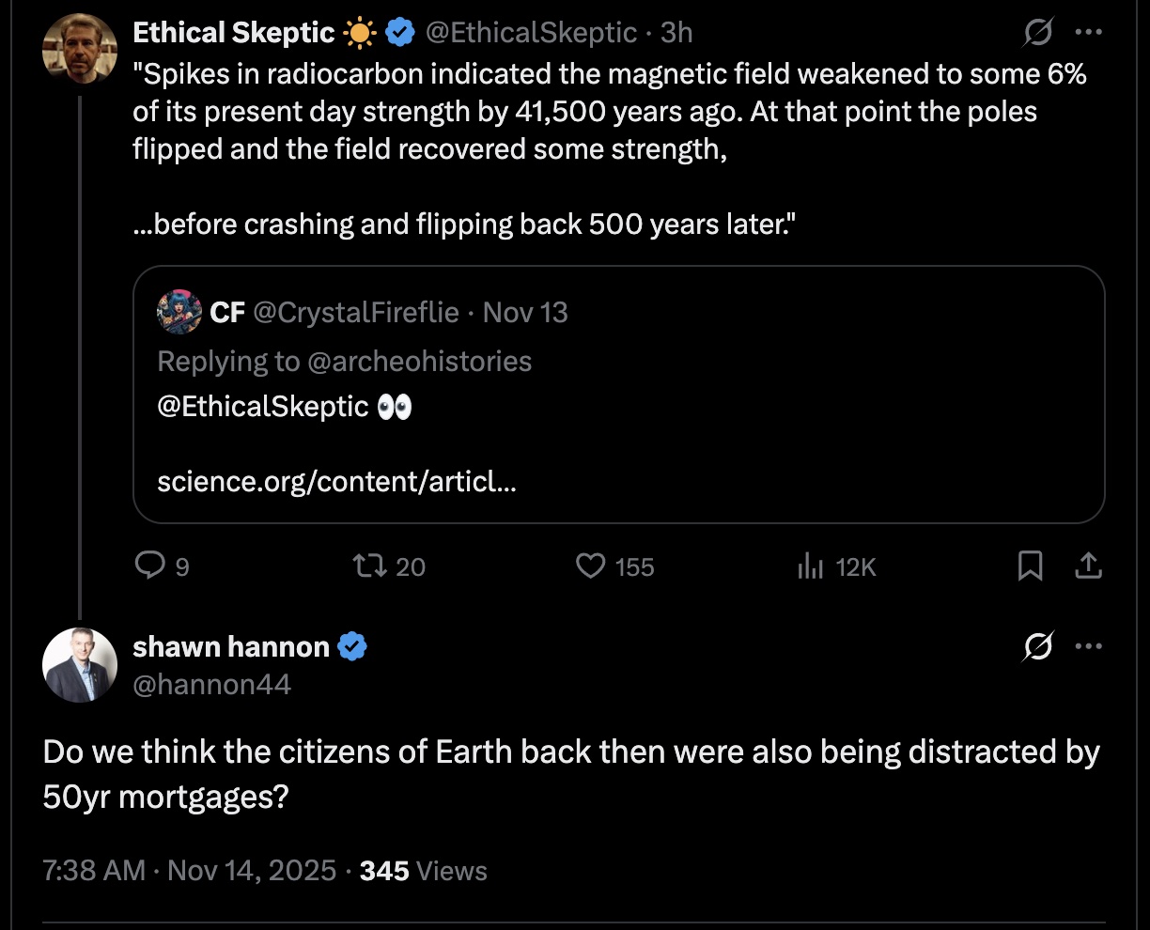Click the 7:38 AM Nov 14 timestamp
This screenshot has height=930, width=1150.
click(x=190, y=871)
